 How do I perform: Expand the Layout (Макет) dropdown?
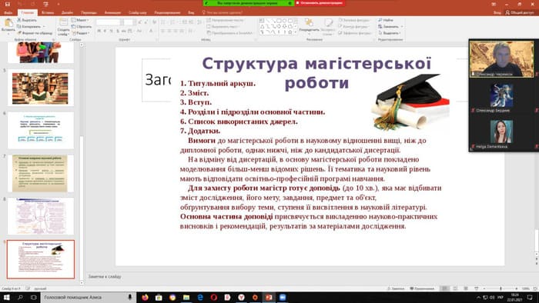coord(80,20)
